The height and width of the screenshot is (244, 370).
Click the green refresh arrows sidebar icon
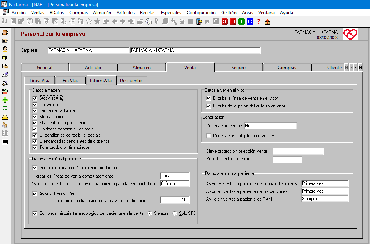tap(5, 108)
